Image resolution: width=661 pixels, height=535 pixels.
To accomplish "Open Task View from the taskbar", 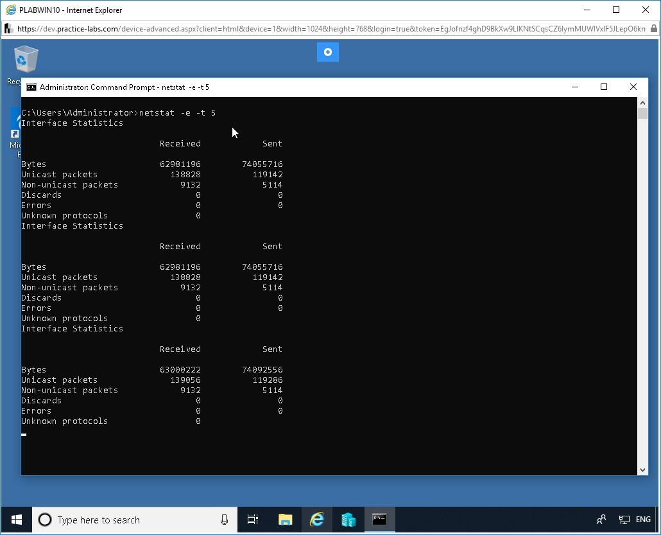I will (252, 520).
